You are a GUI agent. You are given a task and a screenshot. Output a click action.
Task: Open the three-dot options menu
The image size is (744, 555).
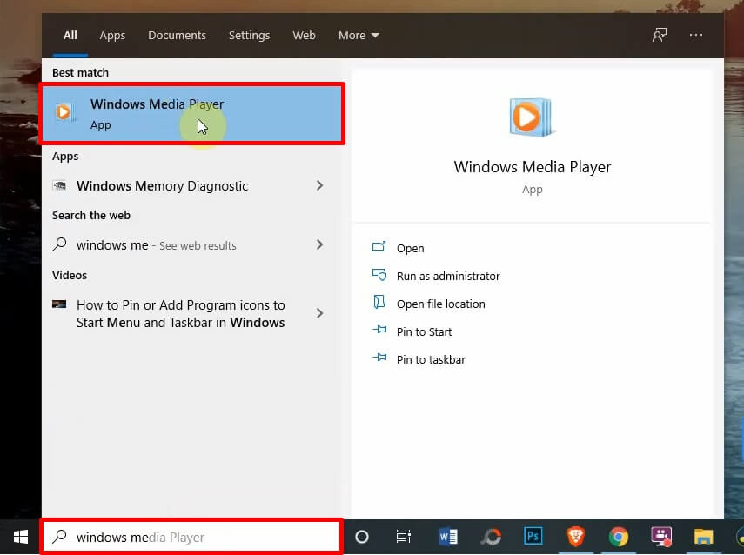click(695, 35)
